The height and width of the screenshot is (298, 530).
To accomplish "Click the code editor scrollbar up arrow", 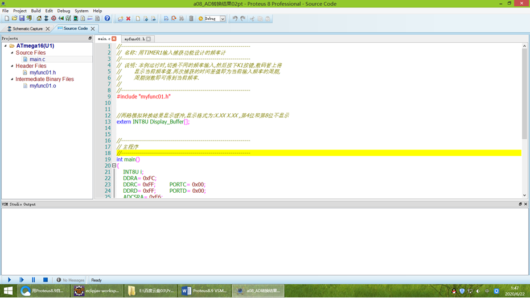I will point(524,46).
